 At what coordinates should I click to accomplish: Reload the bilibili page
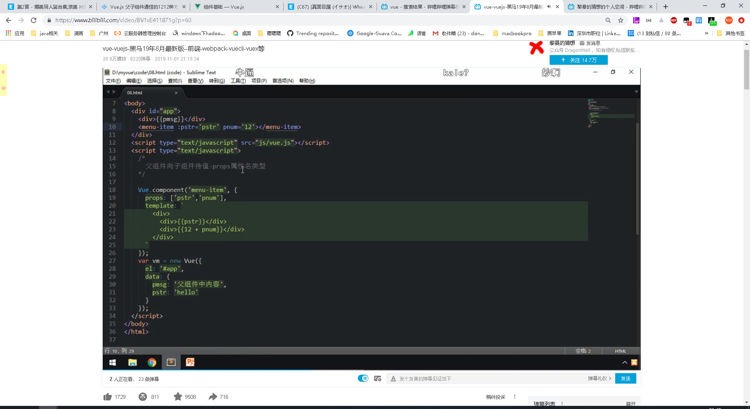34,20
